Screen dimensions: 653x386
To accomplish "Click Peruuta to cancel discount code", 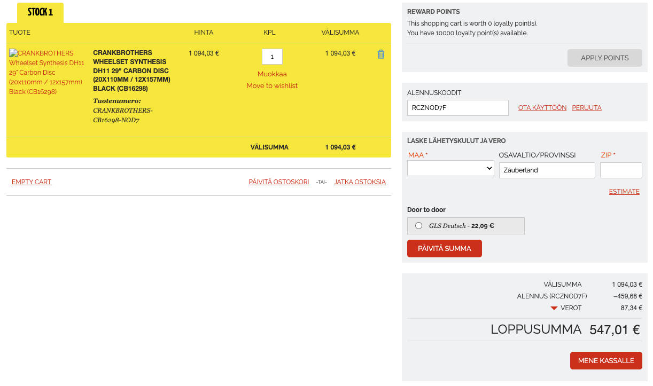I will click(x=586, y=108).
